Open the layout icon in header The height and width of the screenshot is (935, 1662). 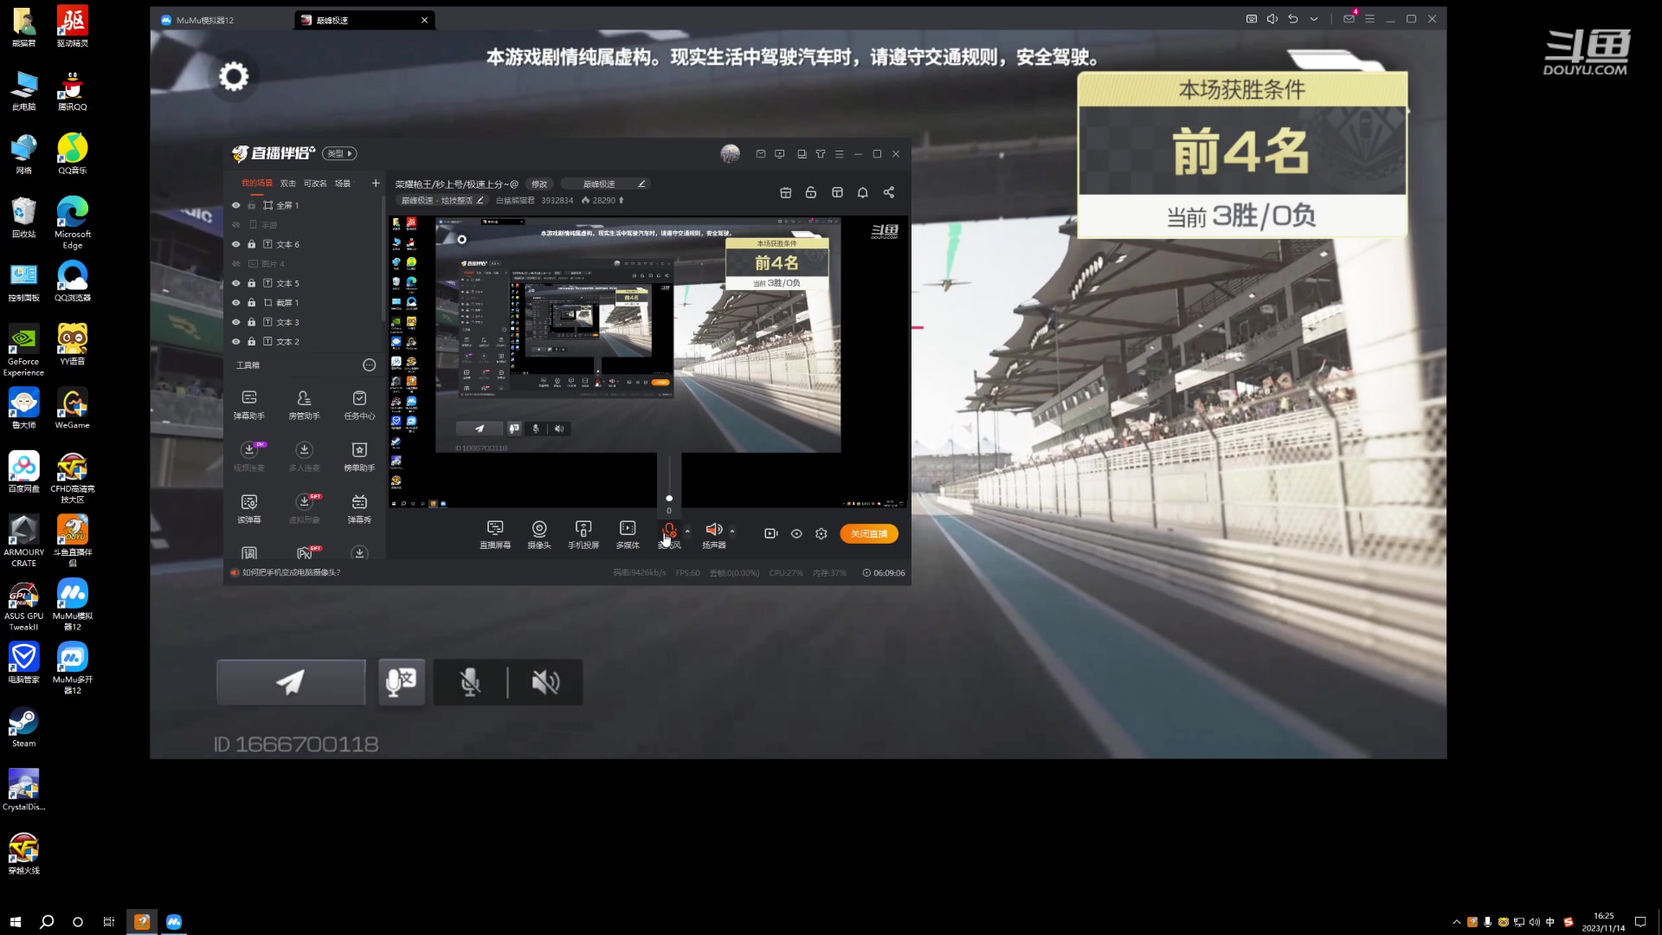tap(837, 192)
